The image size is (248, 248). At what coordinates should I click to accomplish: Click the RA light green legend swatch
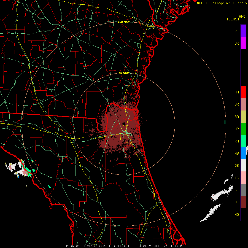point(243,141)
